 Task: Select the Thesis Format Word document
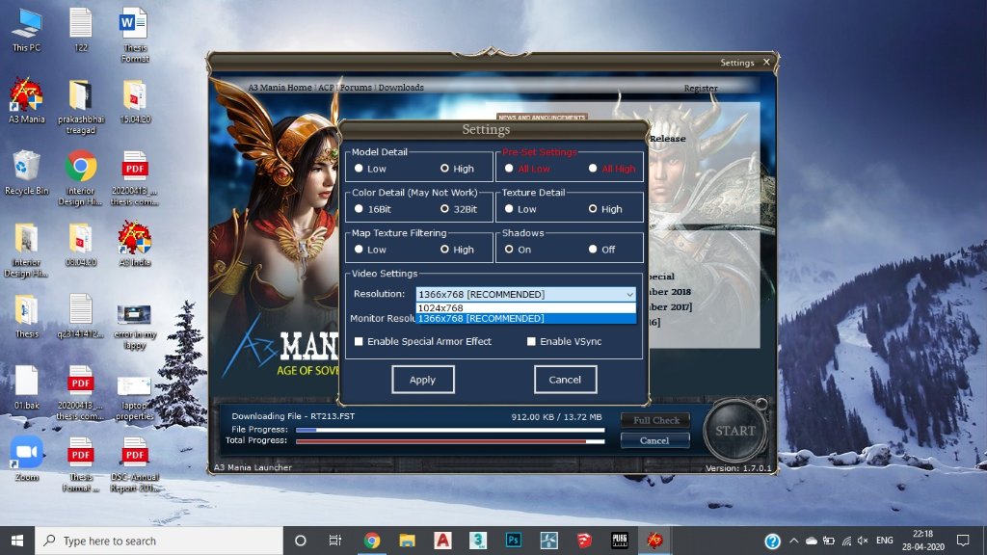135,36
